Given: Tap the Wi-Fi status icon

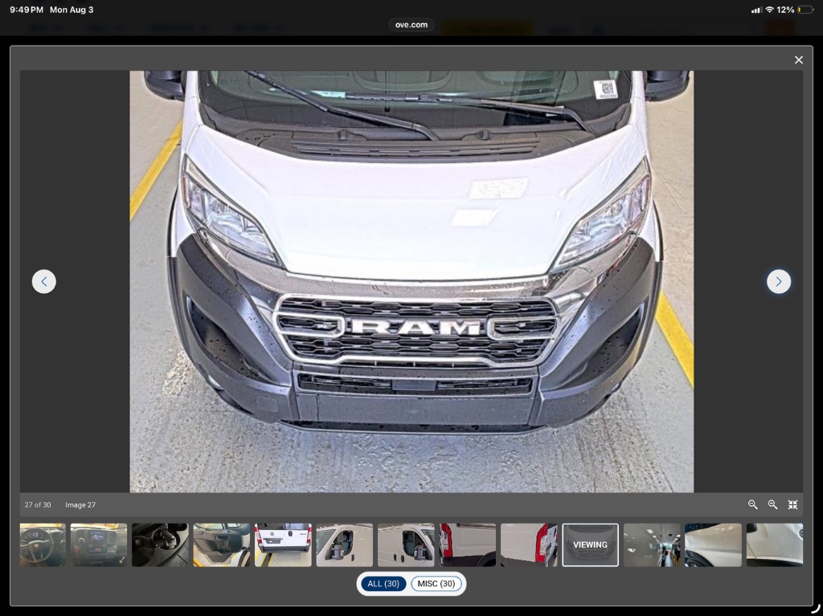Looking at the screenshot, I should (769, 10).
